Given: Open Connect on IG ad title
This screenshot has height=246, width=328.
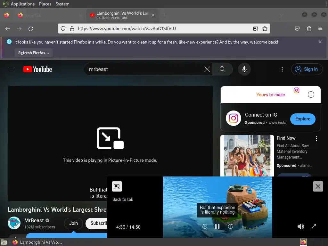Looking at the screenshot, I should point(261,115).
